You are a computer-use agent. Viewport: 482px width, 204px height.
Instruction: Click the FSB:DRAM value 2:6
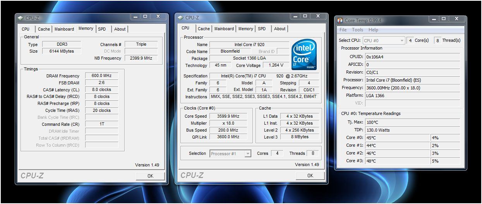click(101, 83)
